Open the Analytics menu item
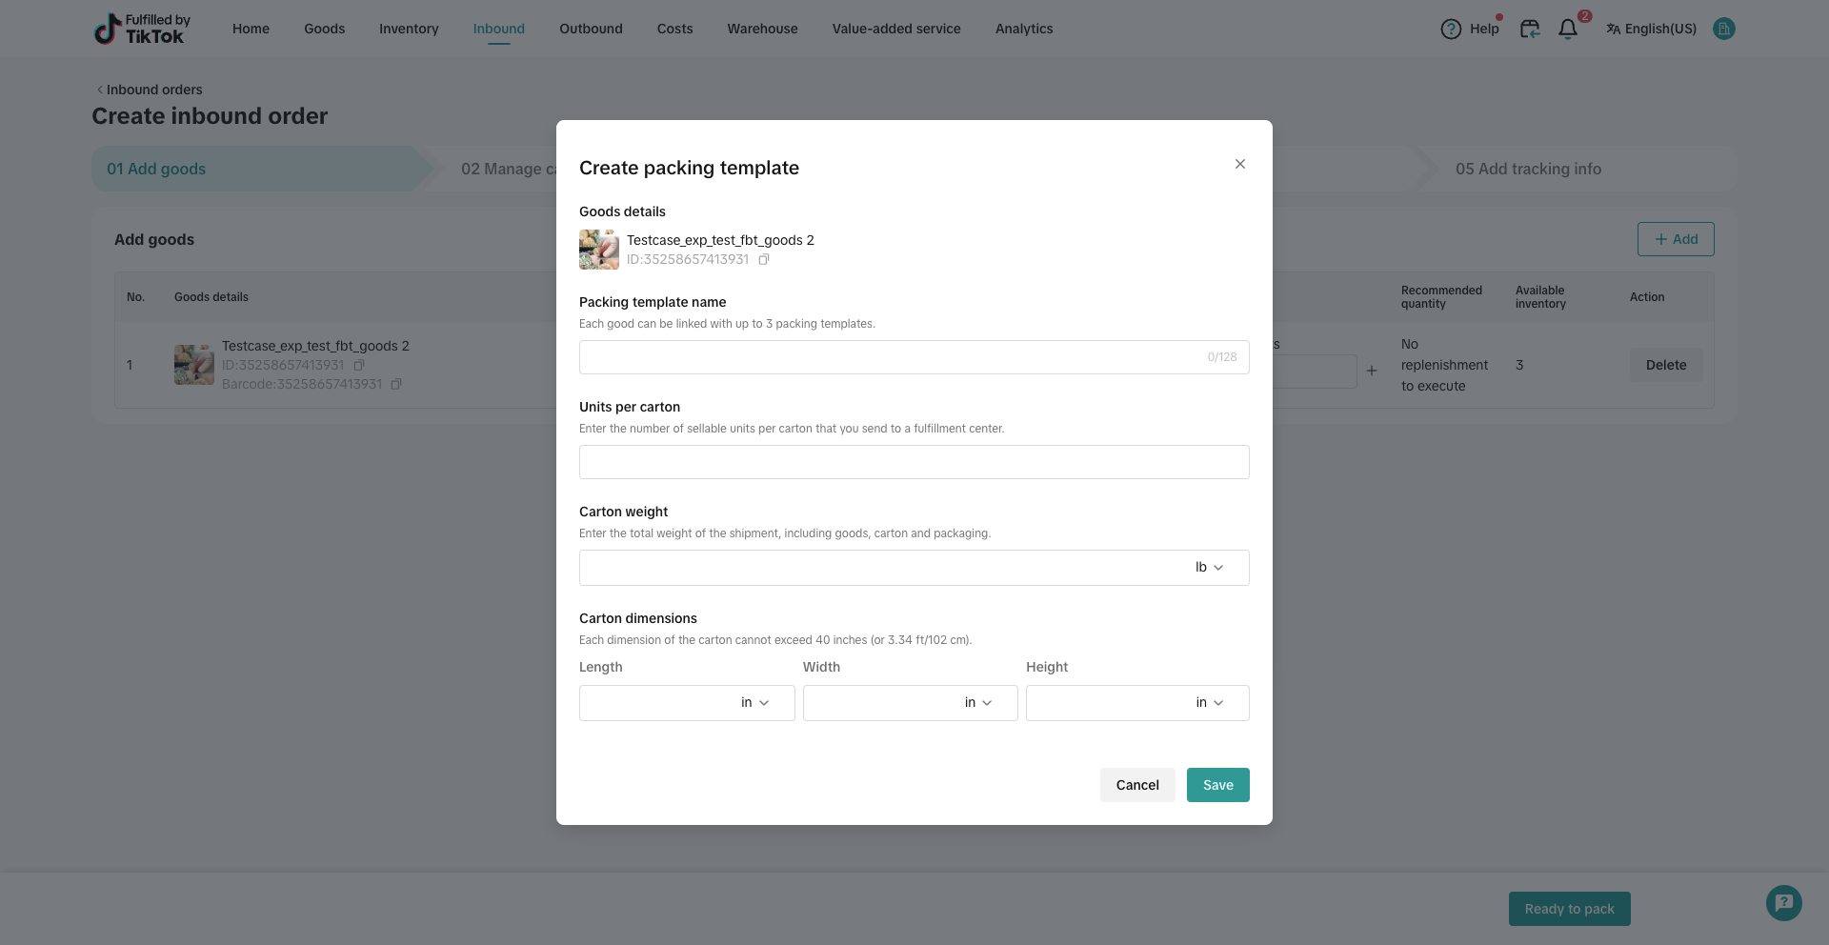Screen dimensions: 1829x945 (x=1024, y=29)
